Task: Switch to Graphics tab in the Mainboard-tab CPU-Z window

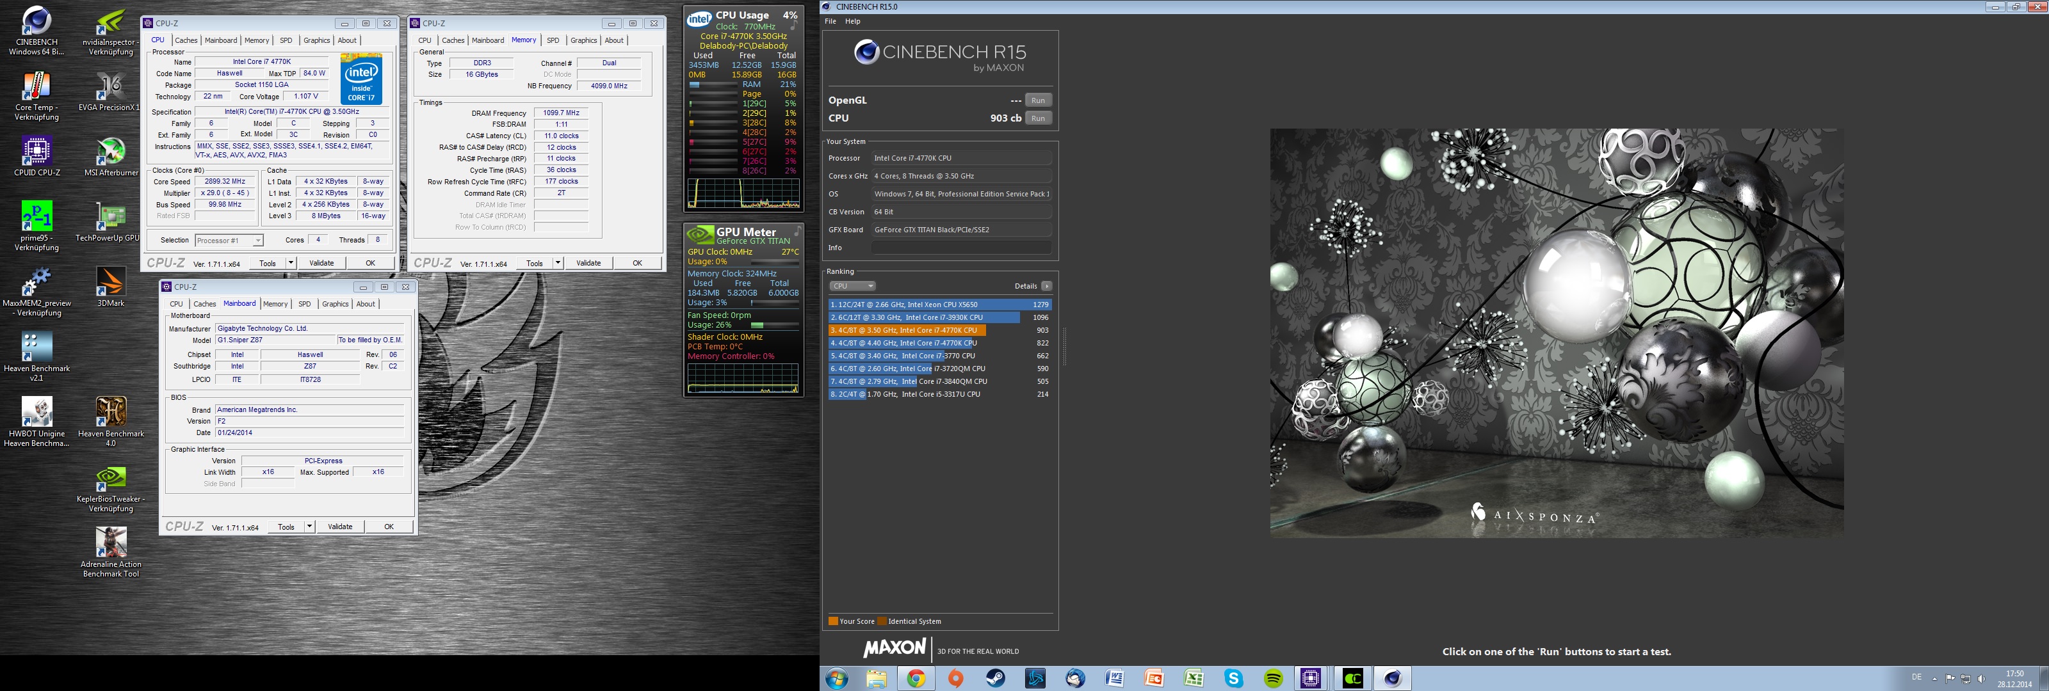Action: point(335,304)
